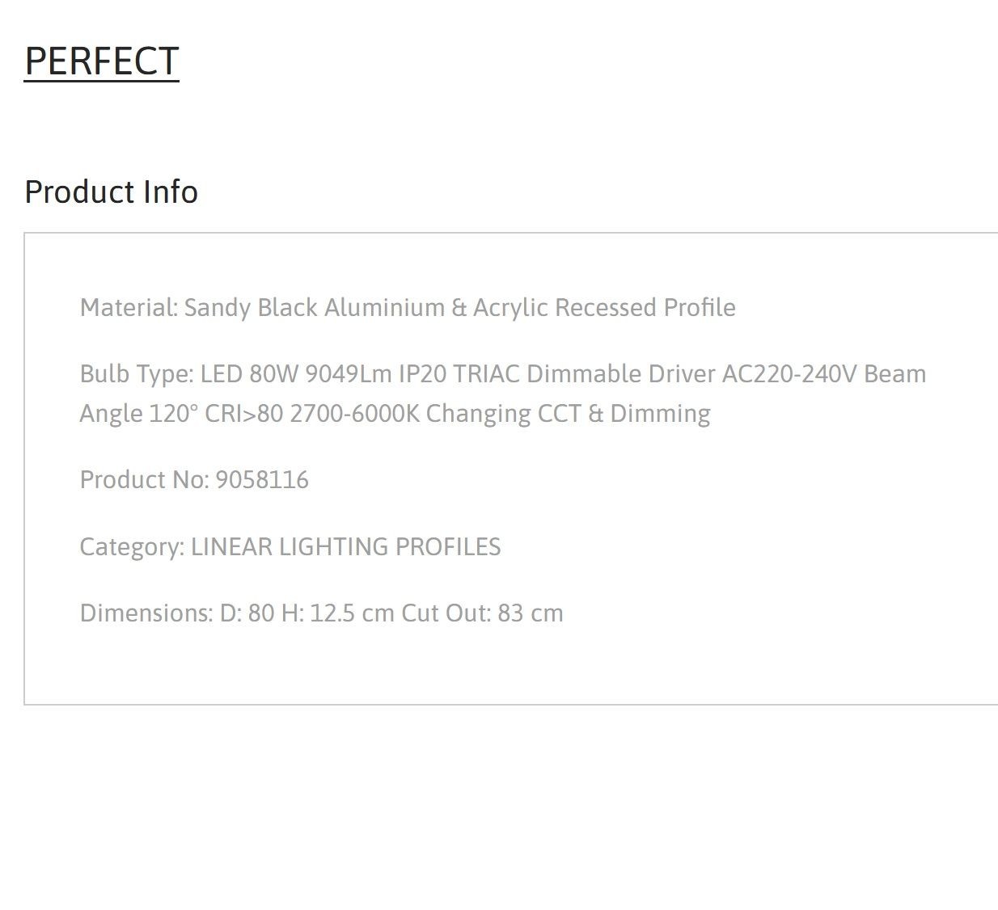
Task: Click the 'H: 12.5 cm' dimension text
Action: pyautogui.click(x=337, y=613)
